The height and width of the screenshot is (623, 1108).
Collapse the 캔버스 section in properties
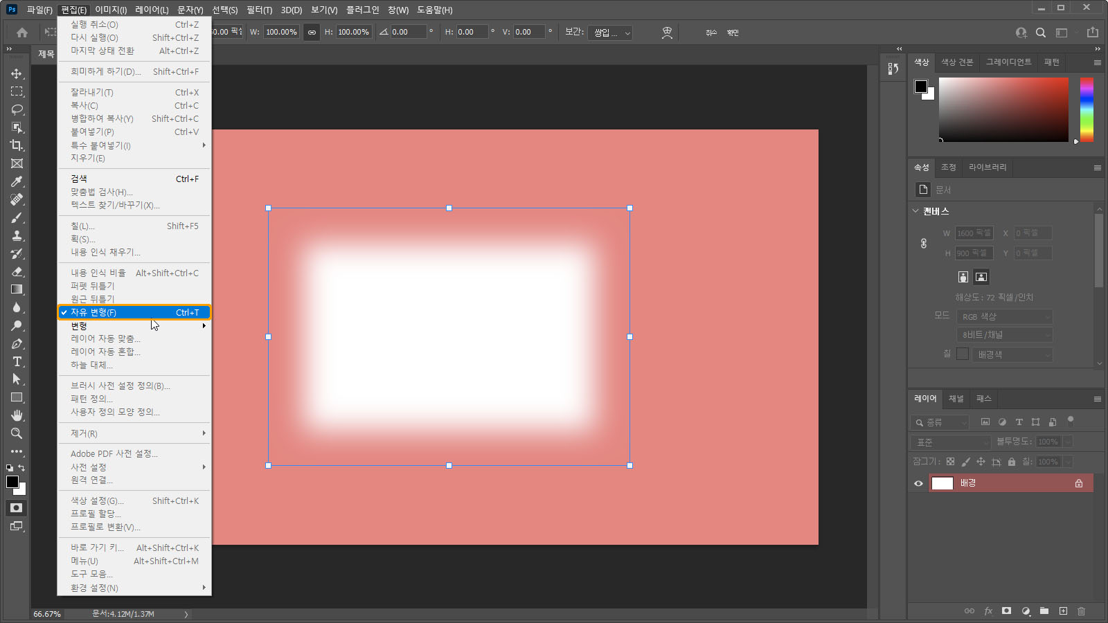pyautogui.click(x=915, y=211)
